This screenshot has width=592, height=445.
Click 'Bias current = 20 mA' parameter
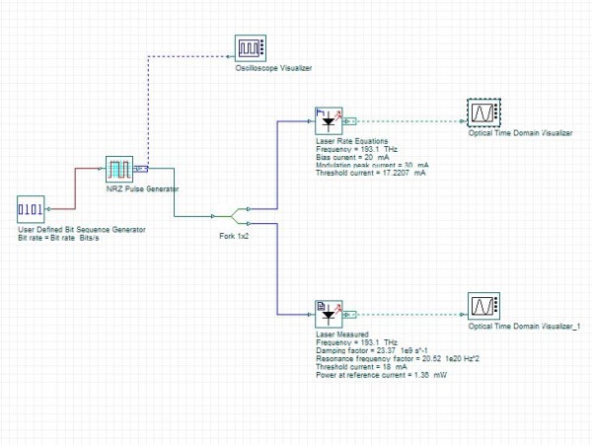[x=352, y=158]
